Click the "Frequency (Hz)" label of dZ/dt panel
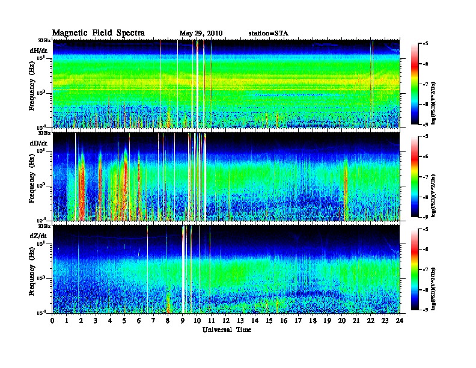 (32, 271)
